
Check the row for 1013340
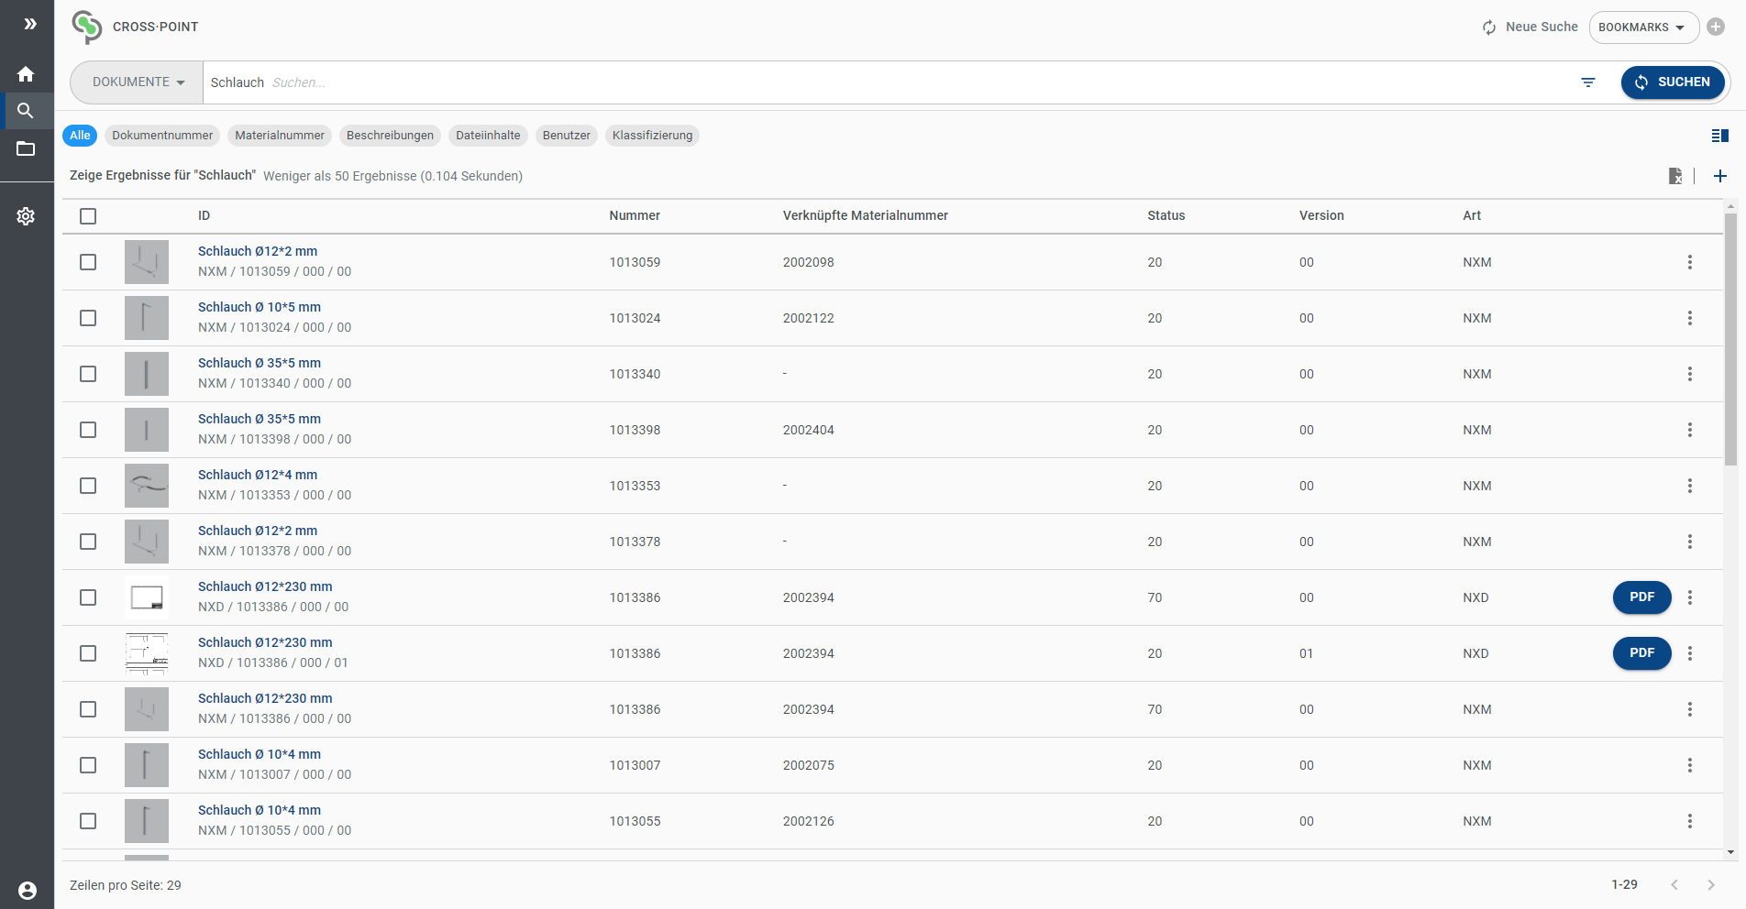coord(88,374)
